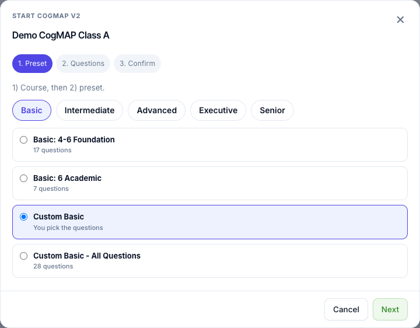Screen dimensions: 420x328
Task: Click the '28 questions' subtitle text
Action: coord(53,266)
